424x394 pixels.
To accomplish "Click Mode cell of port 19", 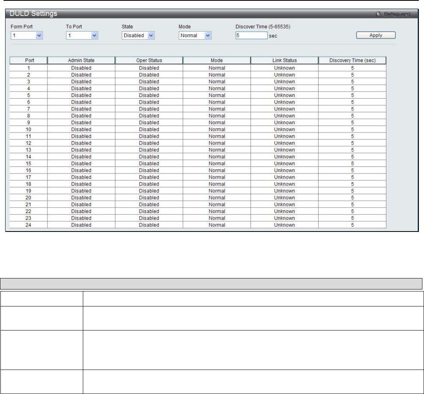I will click(217, 191).
